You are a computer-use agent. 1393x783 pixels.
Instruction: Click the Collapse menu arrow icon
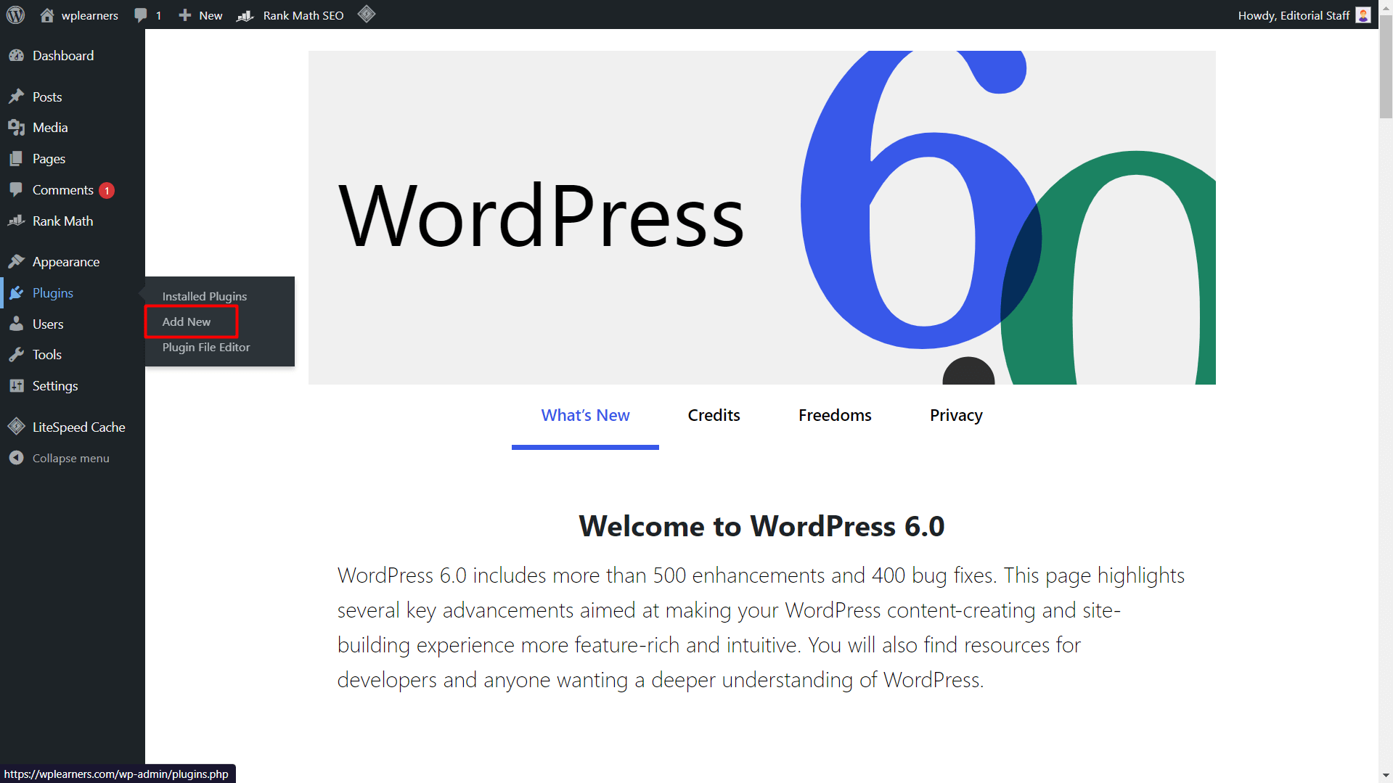[x=17, y=458]
